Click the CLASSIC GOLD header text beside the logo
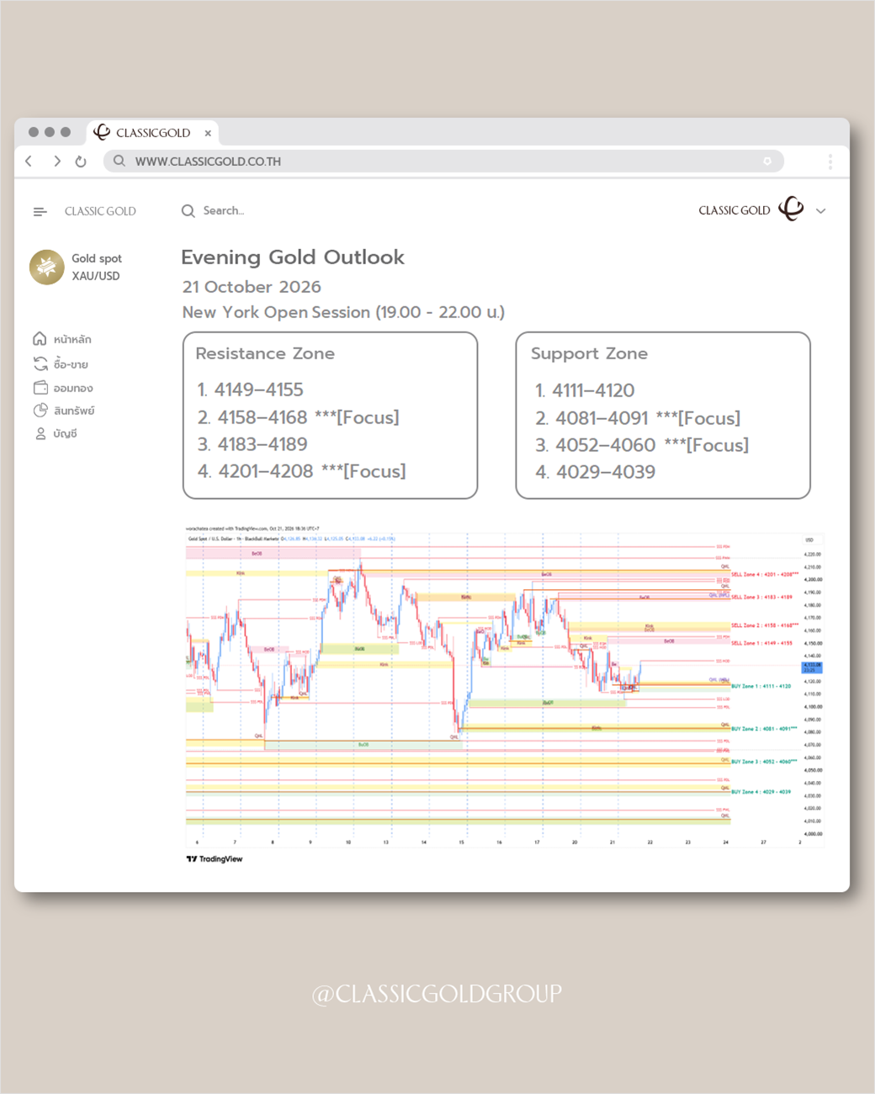This screenshot has width=875, height=1094. [x=734, y=210]
